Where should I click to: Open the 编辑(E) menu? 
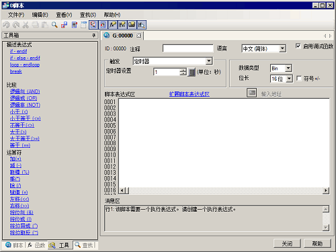pos(40,15)
